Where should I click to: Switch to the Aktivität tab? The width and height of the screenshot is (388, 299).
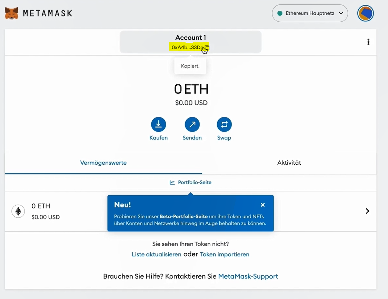(289, 163)
